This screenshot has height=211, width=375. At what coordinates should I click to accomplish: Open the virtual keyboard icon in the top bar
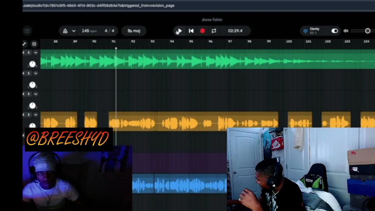[x=27, y=31]
